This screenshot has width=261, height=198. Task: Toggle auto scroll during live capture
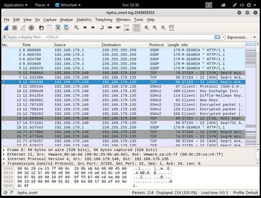(127, 28)
